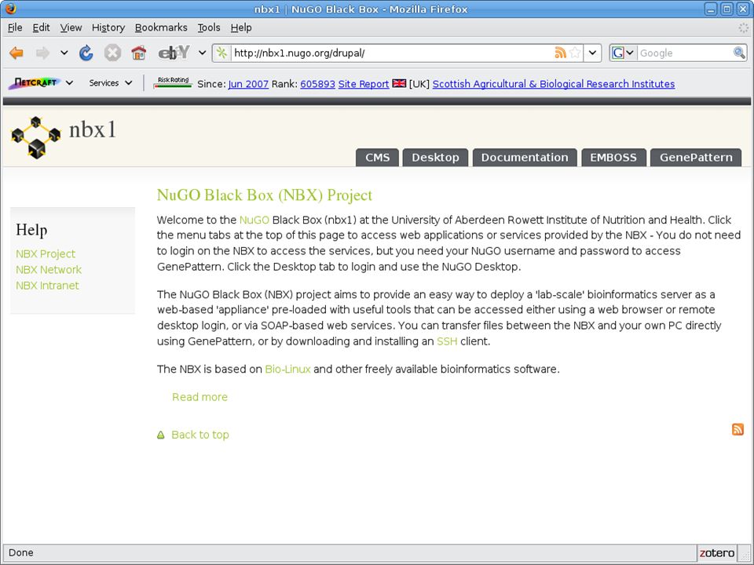754x565 pixels.
Task: Click the Back to top triangle icon
Action: click(160, 436)
